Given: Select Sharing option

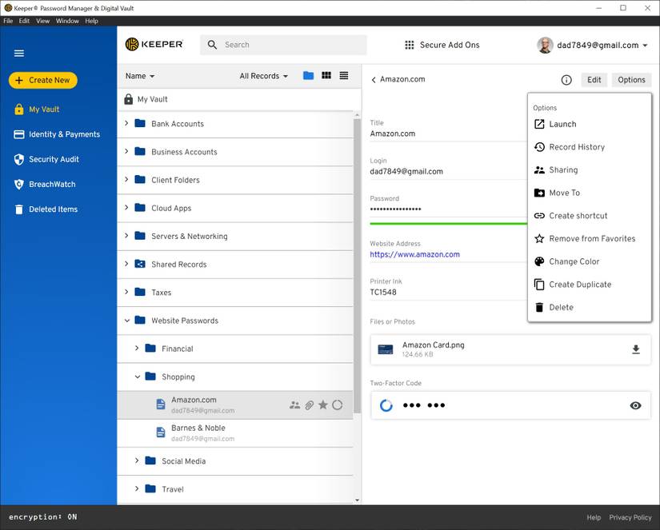Looking at the screenshot, I should 590,170.
